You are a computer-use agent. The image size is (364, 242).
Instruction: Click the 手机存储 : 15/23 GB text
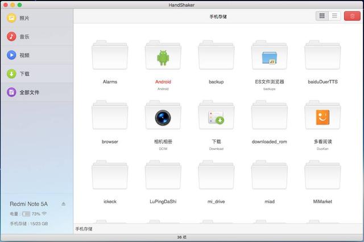coord(29,224)
